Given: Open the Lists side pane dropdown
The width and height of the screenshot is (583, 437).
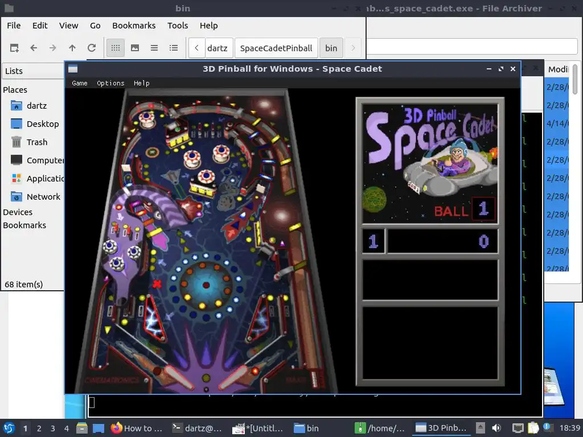Looking at the screenshot, I should [x=33, y=71].
